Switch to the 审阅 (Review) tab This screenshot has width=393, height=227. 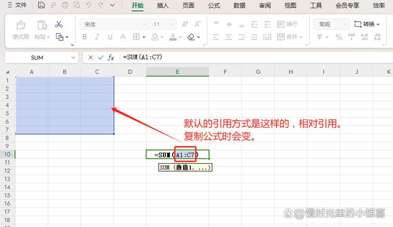click(265, 5)
